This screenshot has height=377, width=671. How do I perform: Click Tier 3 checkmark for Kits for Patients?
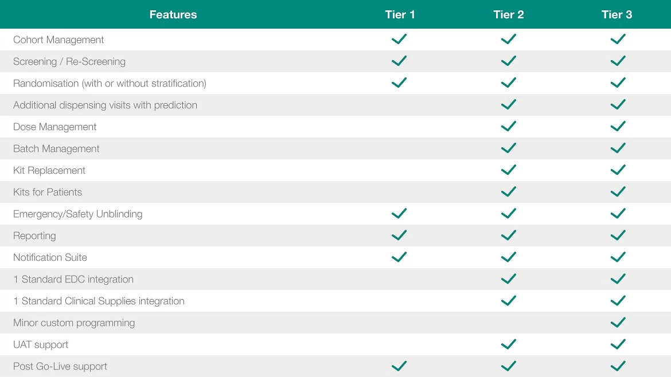(x=618, y=192)
